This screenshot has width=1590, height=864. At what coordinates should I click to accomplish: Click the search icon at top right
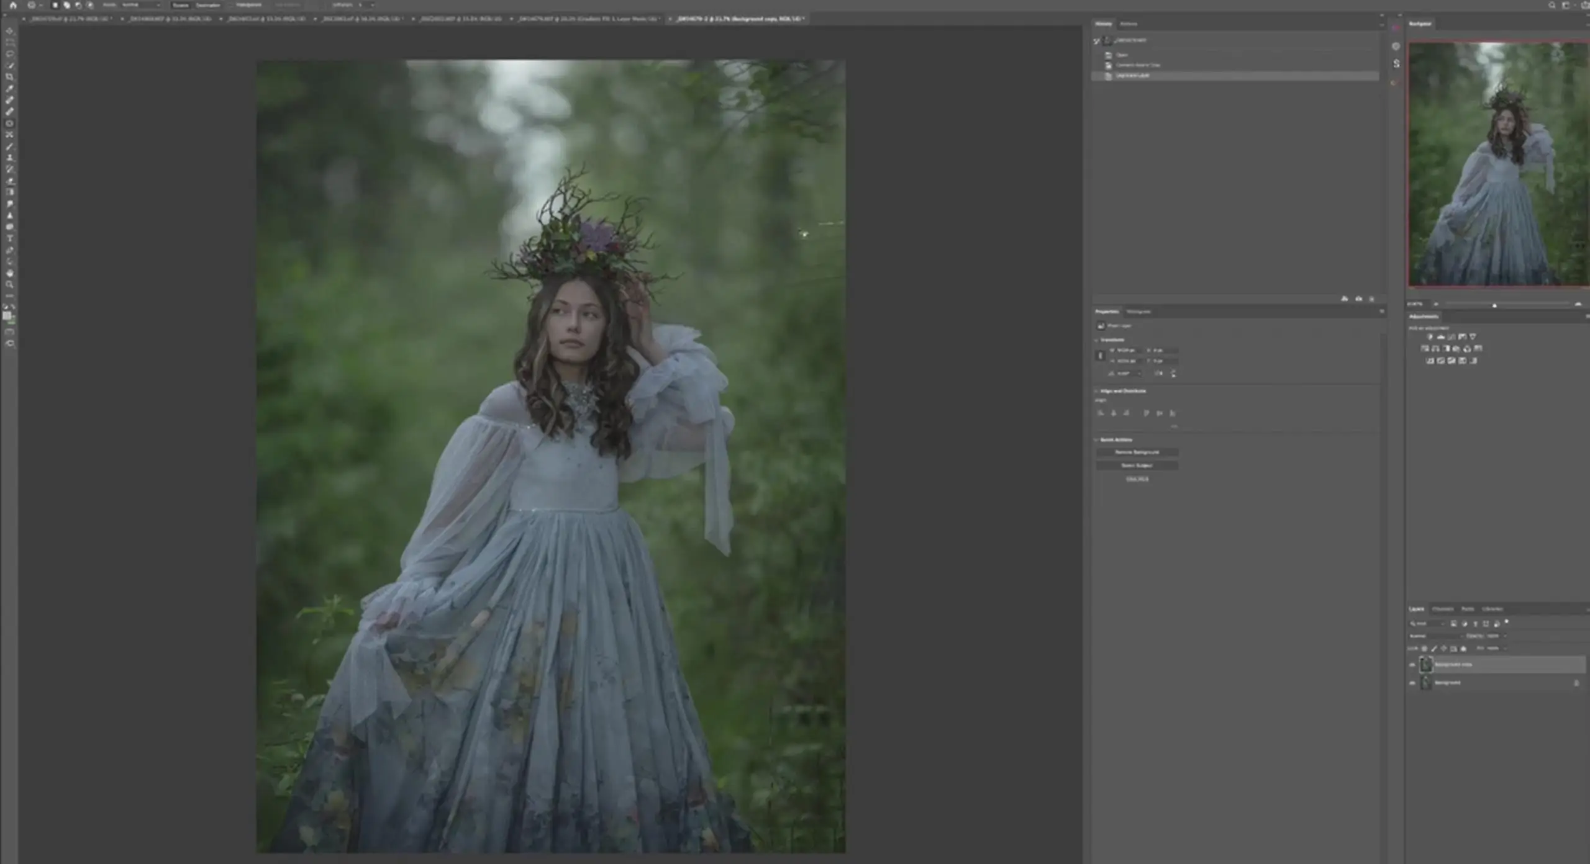[x=1552, y=5]
